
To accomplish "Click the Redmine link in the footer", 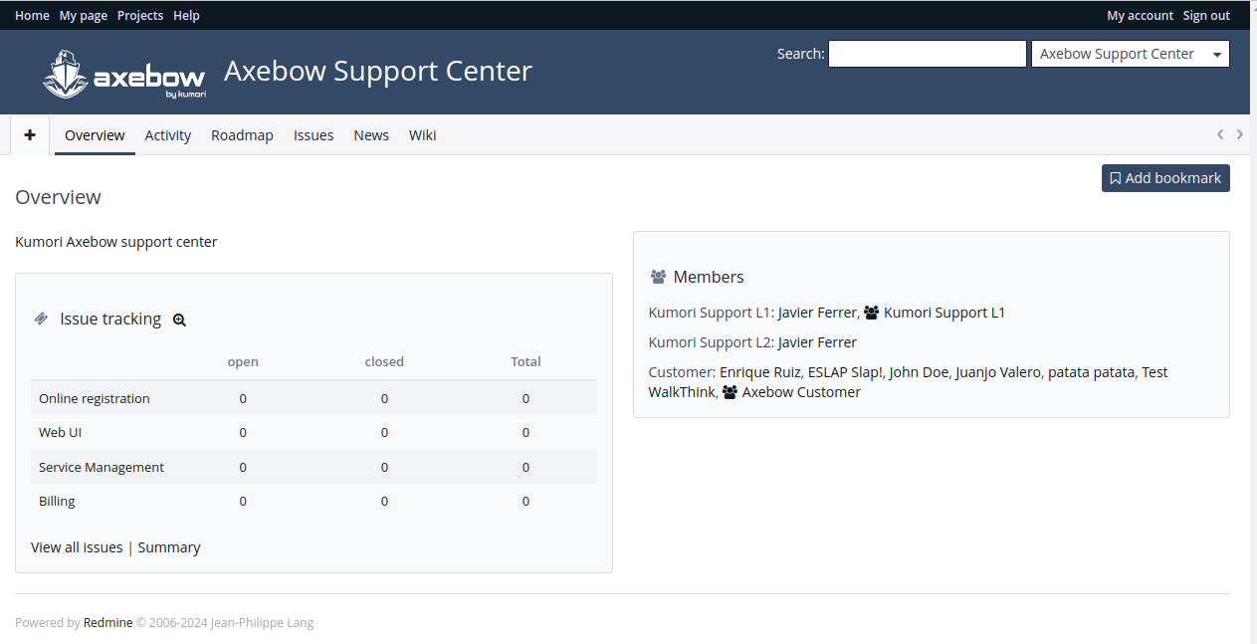I will pyautogui.click(x=107, y=622).
